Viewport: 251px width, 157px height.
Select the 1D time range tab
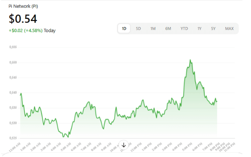click(x=124, y=29)
